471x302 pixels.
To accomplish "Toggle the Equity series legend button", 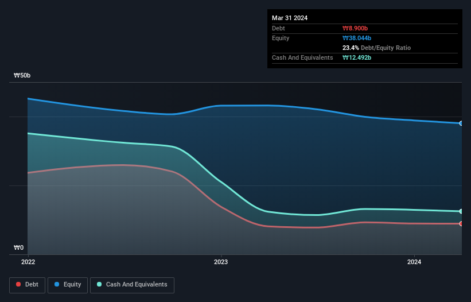I will [x=68, y=285].
